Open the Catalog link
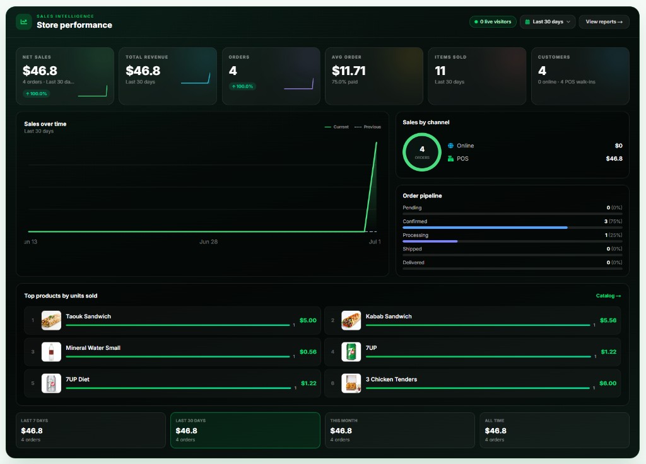 (608, 296)
